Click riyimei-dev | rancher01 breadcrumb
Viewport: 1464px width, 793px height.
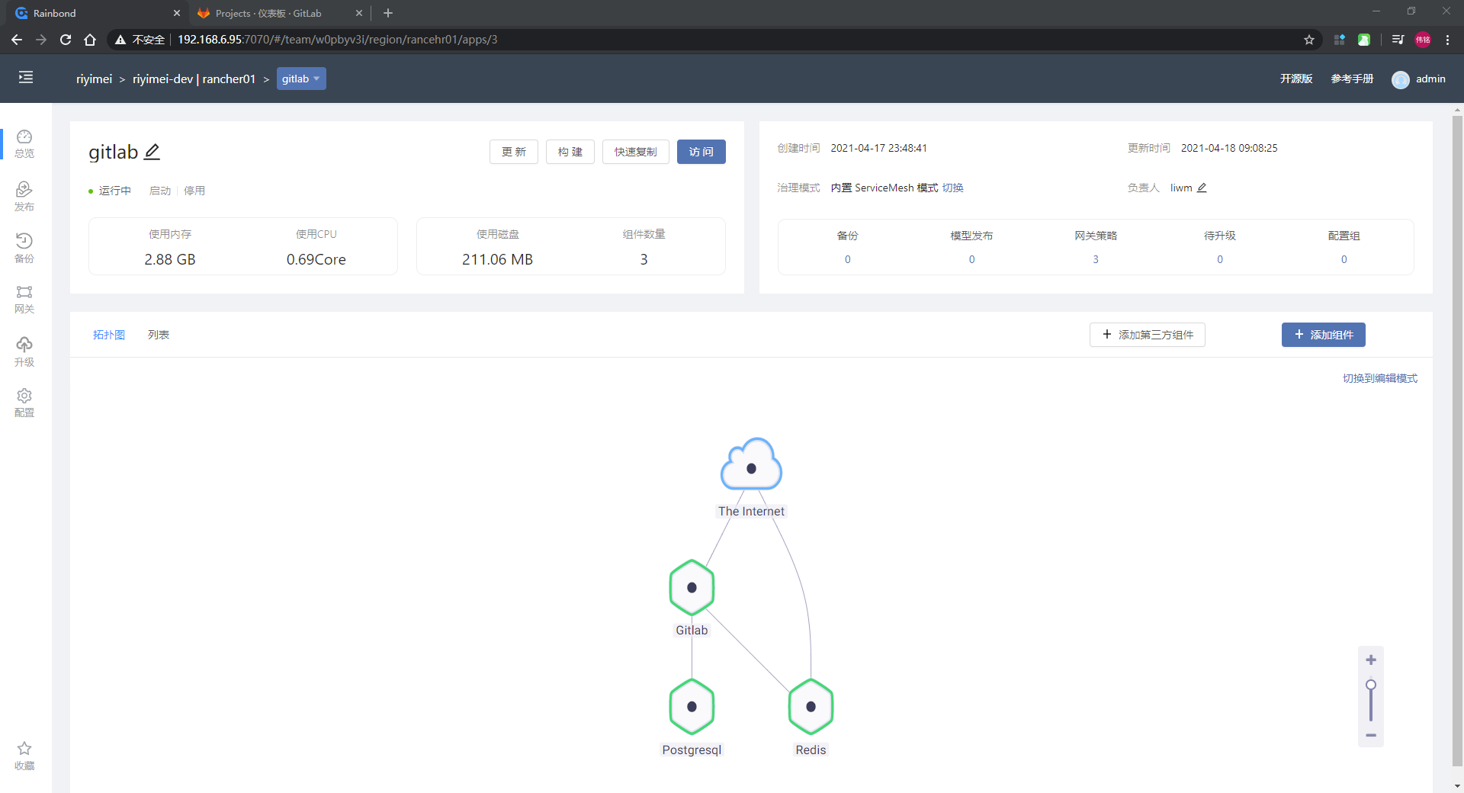[194, 79]
